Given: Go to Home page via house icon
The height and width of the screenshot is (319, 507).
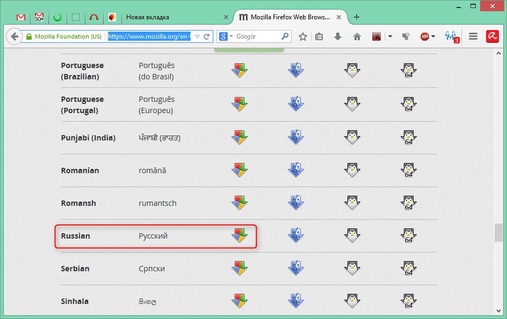Looking at the screenshot, I should pos(357,36).
